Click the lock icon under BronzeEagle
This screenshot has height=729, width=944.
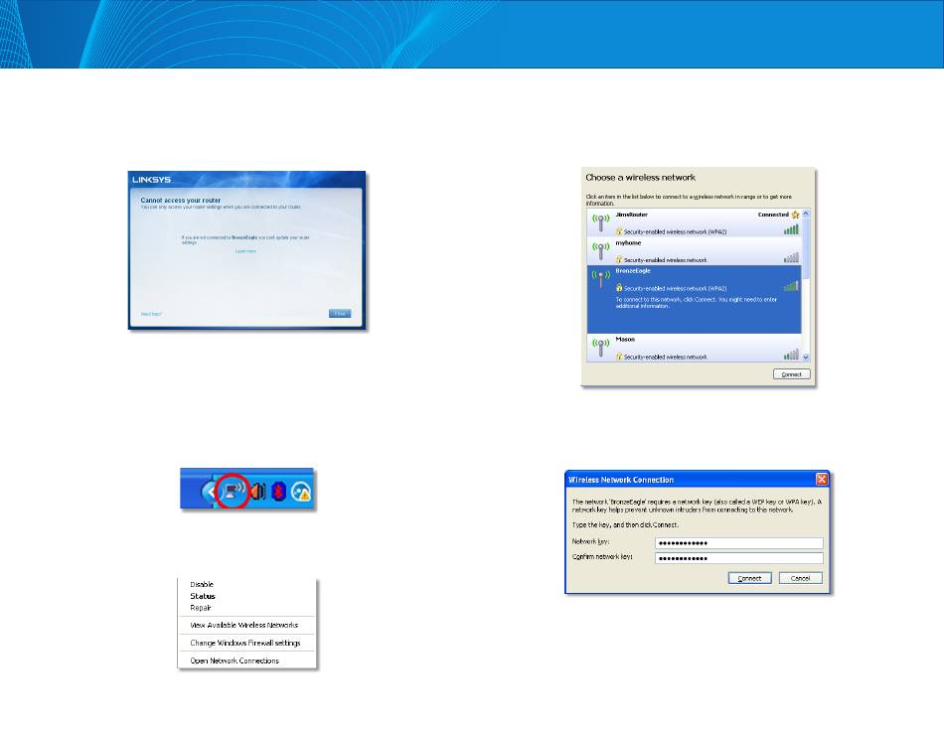point(619,288)
